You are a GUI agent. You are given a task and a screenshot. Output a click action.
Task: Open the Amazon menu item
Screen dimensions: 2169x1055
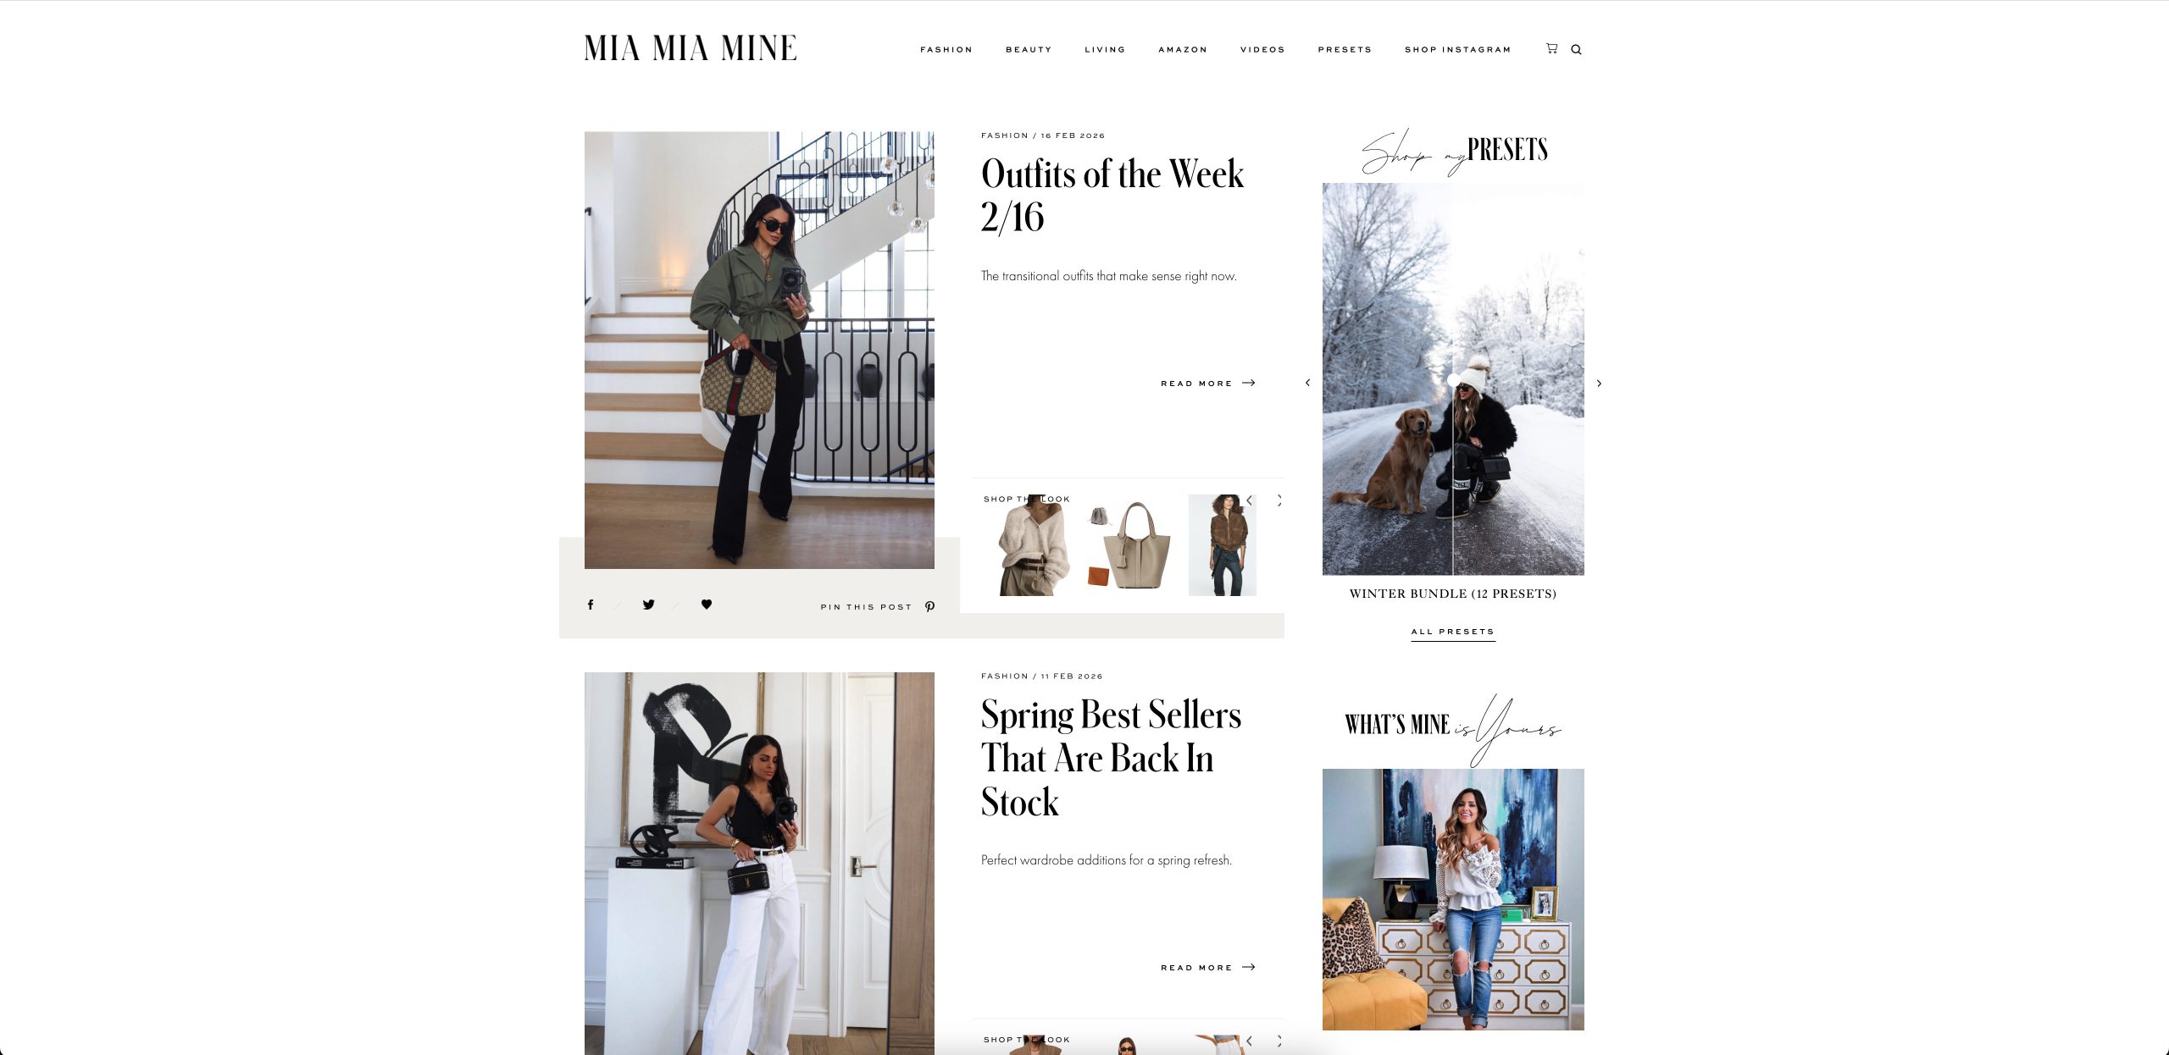(x=1183, y=49)
